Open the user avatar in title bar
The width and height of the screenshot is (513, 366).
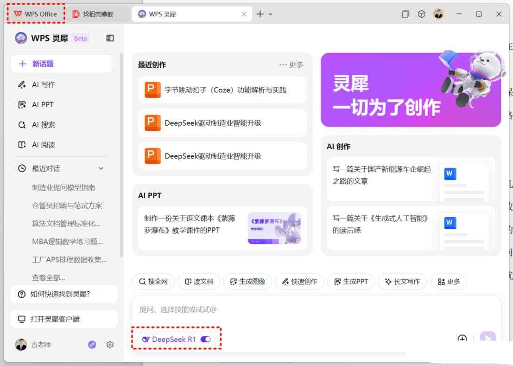[x=438, y=14]
